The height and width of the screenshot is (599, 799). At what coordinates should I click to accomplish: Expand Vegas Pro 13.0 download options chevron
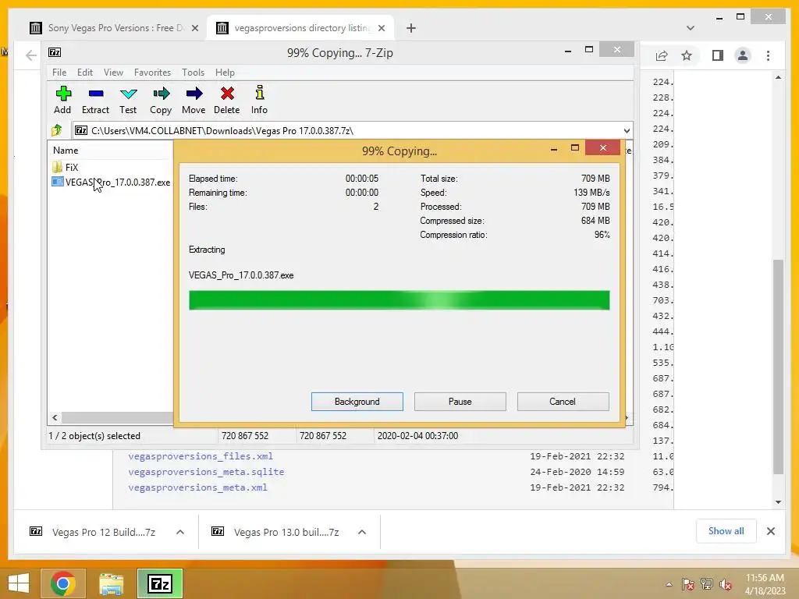coord(362,532)
